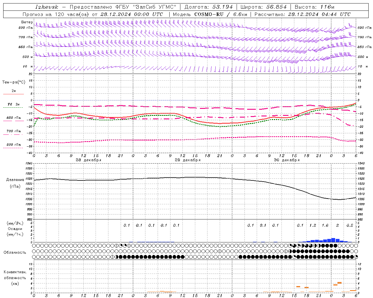
Task: Click the 1.2 precipitation amount value
Action: (x=313, y=226)
